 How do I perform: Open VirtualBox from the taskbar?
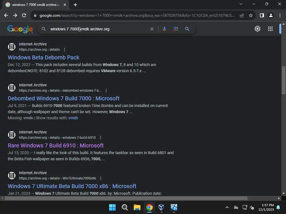pos(161,207)
